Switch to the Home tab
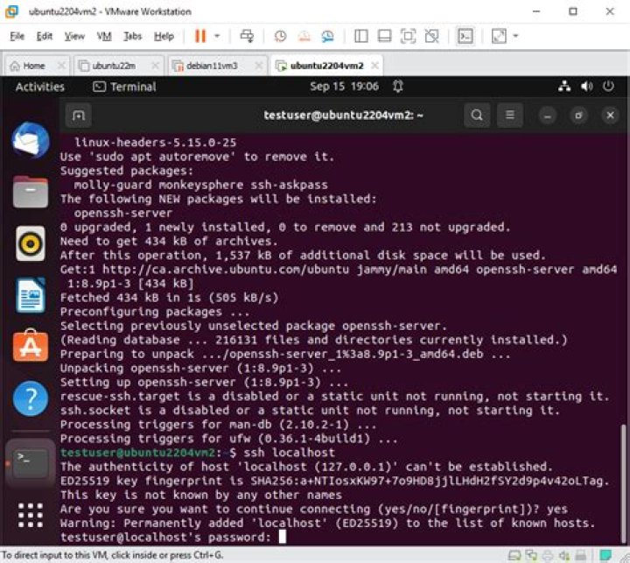The height and width of the screenshot is (563, 630). (x=34, y=66)
